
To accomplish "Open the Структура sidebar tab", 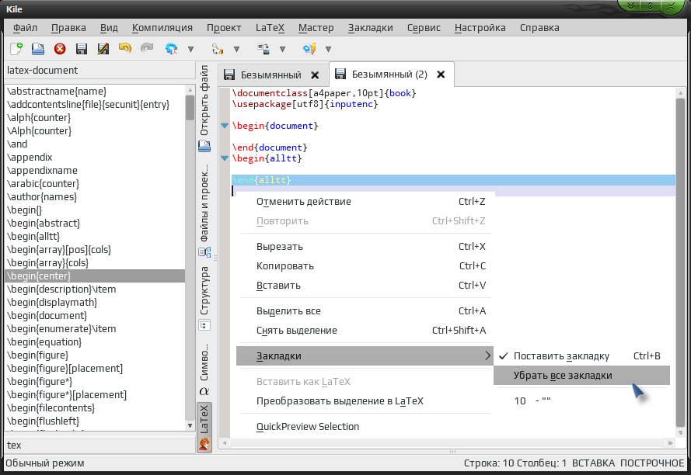I will pos(204,297).
